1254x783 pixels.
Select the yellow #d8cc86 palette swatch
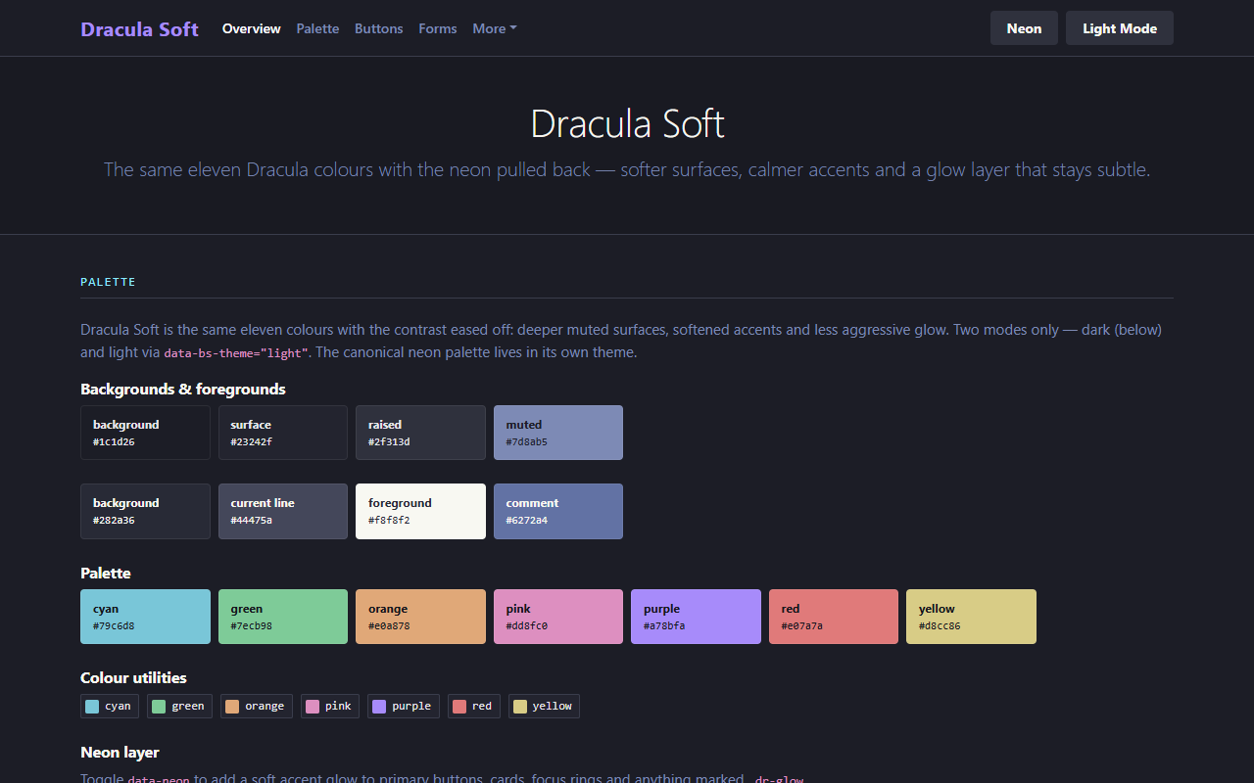pyautogui.click(x=971, y=617)
